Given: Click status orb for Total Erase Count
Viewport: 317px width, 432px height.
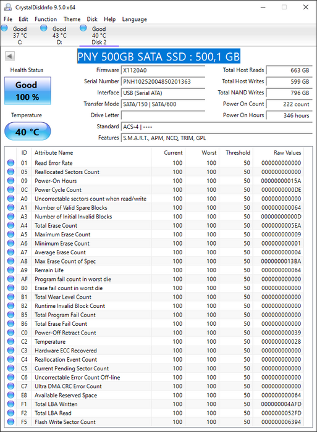Looking at the screenshot, I should 11,225.
